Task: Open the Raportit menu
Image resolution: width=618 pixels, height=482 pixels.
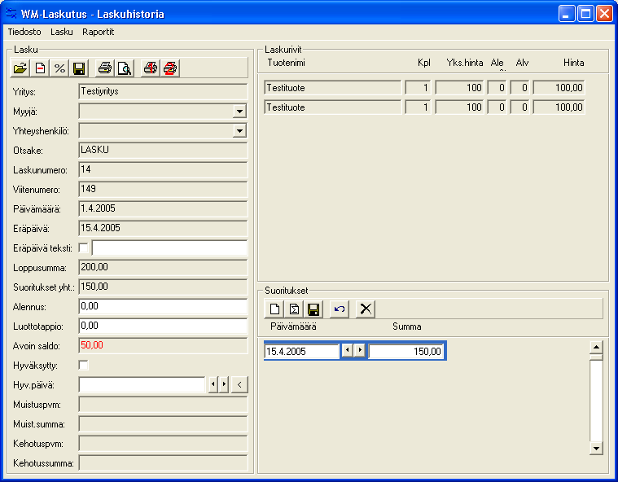Action: 99,32
